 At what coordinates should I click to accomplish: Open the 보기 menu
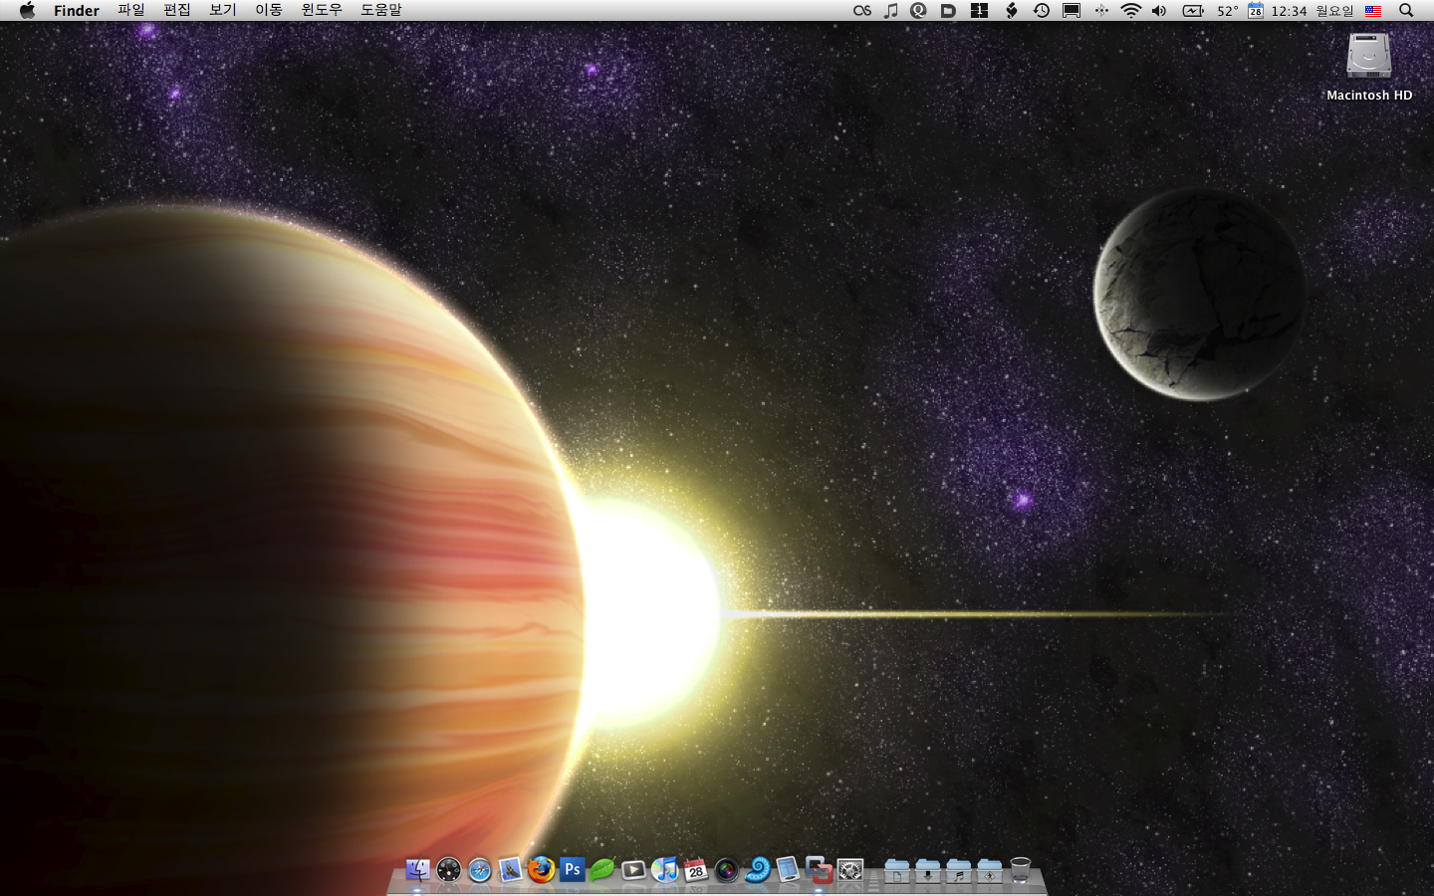pyautogui.click(x=223, y=10)
